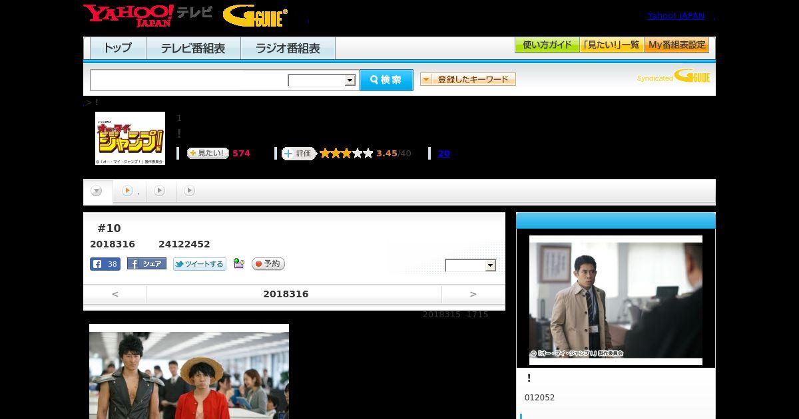
Task: Click the add-to-calendar icon
Action: [x=239, y=264]
